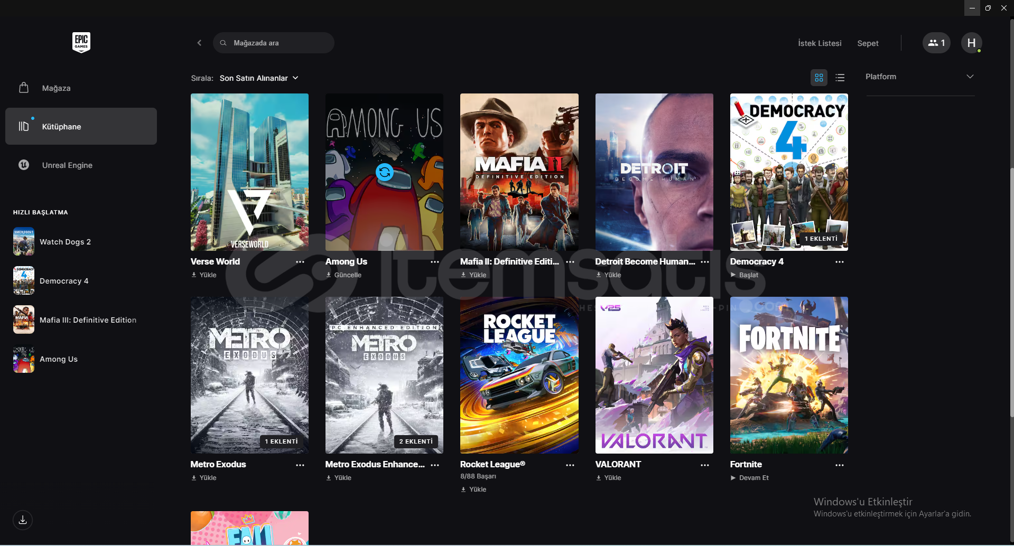1014x546 pixels.
Task: Click Rocket League 8/88 Başarı text
Action: tap(478, 476)
